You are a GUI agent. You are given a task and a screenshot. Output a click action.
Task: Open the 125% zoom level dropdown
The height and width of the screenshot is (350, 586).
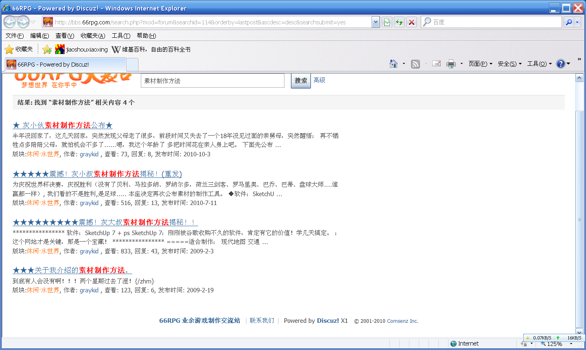[x=571, y=344]
